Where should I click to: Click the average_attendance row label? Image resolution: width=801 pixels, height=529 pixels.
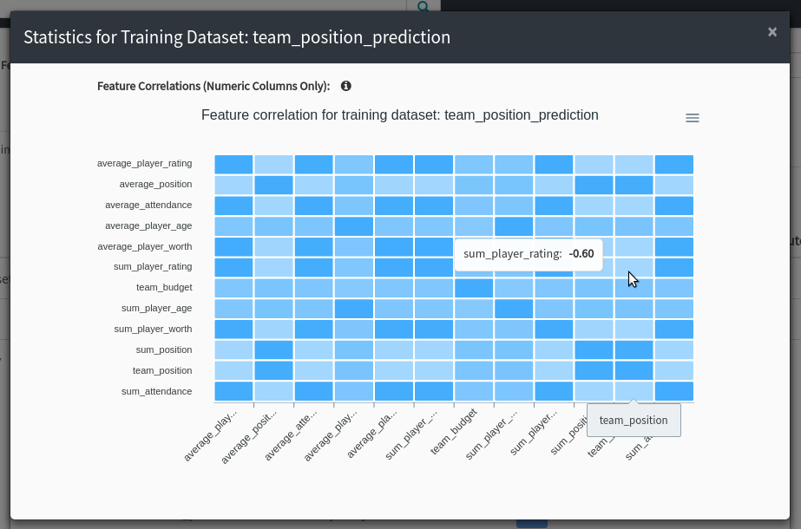point(148,205)
